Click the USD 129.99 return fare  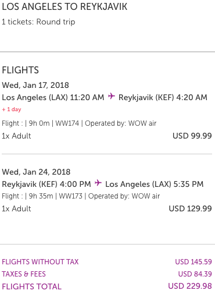(x=190, y=208)
